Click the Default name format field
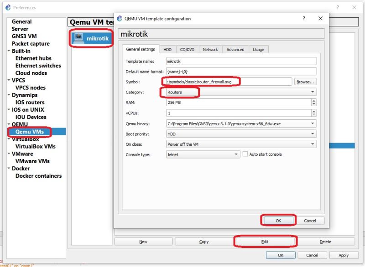Image resolution: width=365 pixels, height=267 pixels. [241, 72]
